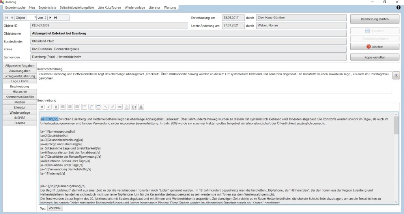Click the Objekt number input field

32,17
